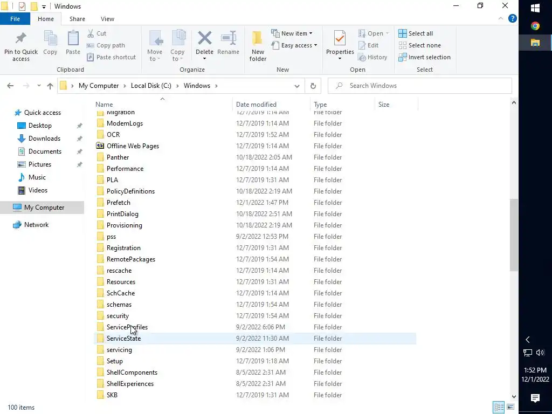Viewport: 552px width, 414px height.
Task: Sort by the Size column header
Action: [384, 105]
